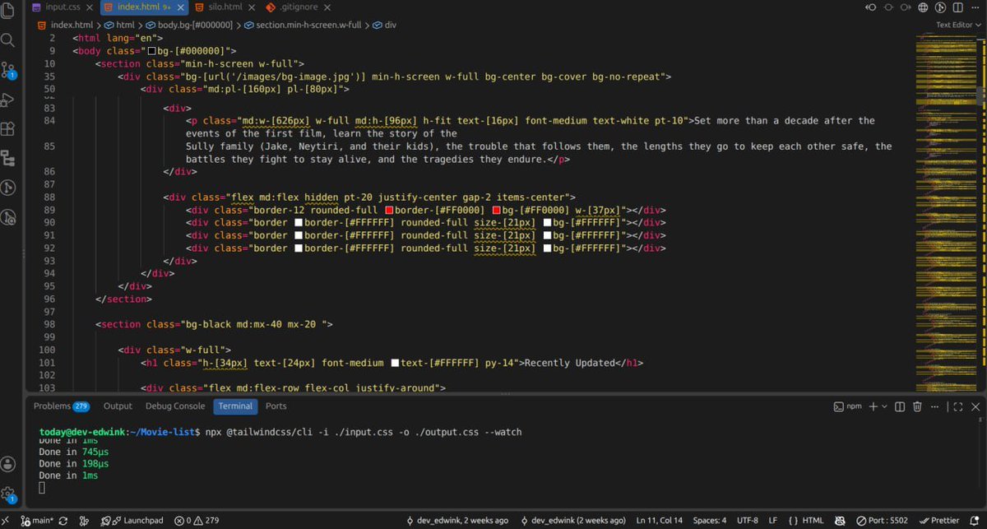Maximize the terminal panel size
This screenshot has width=987, height=529.
957,406
